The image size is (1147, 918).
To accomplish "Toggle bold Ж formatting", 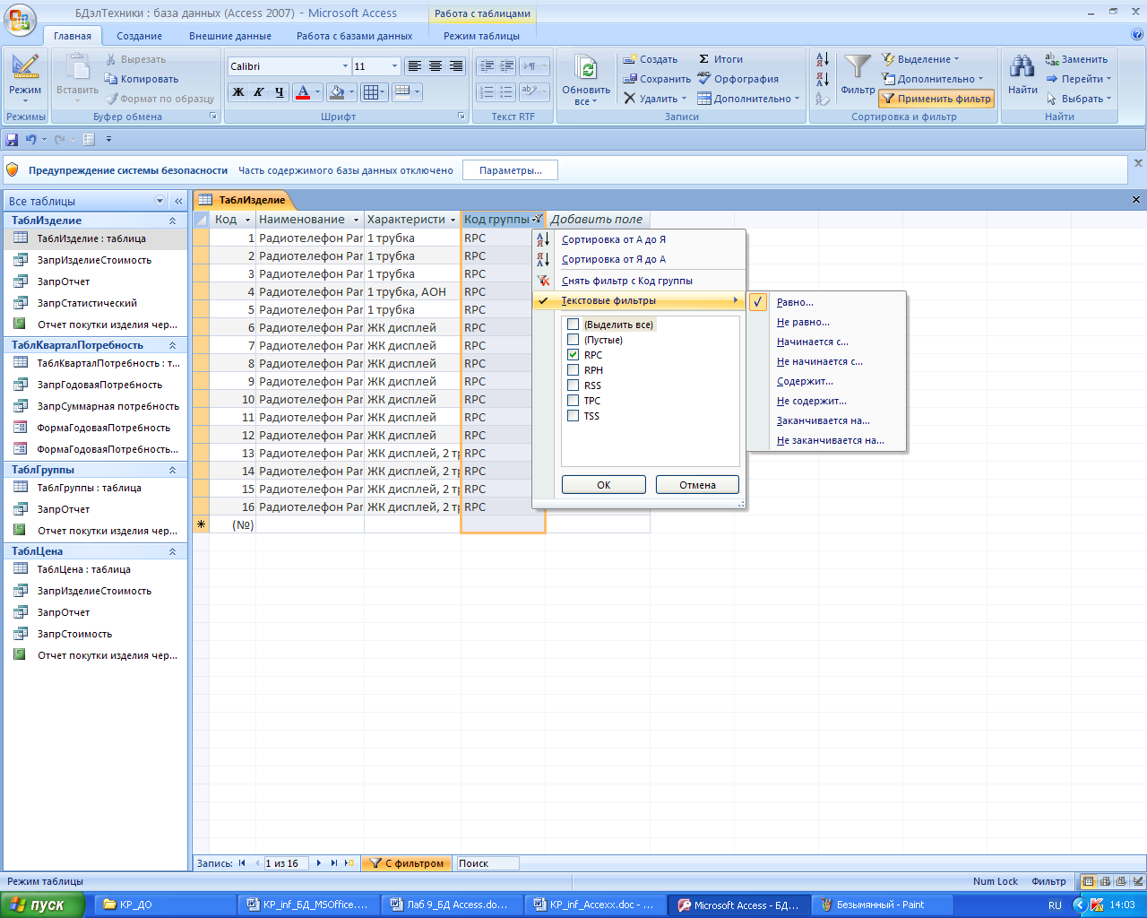I will [237, 91].
